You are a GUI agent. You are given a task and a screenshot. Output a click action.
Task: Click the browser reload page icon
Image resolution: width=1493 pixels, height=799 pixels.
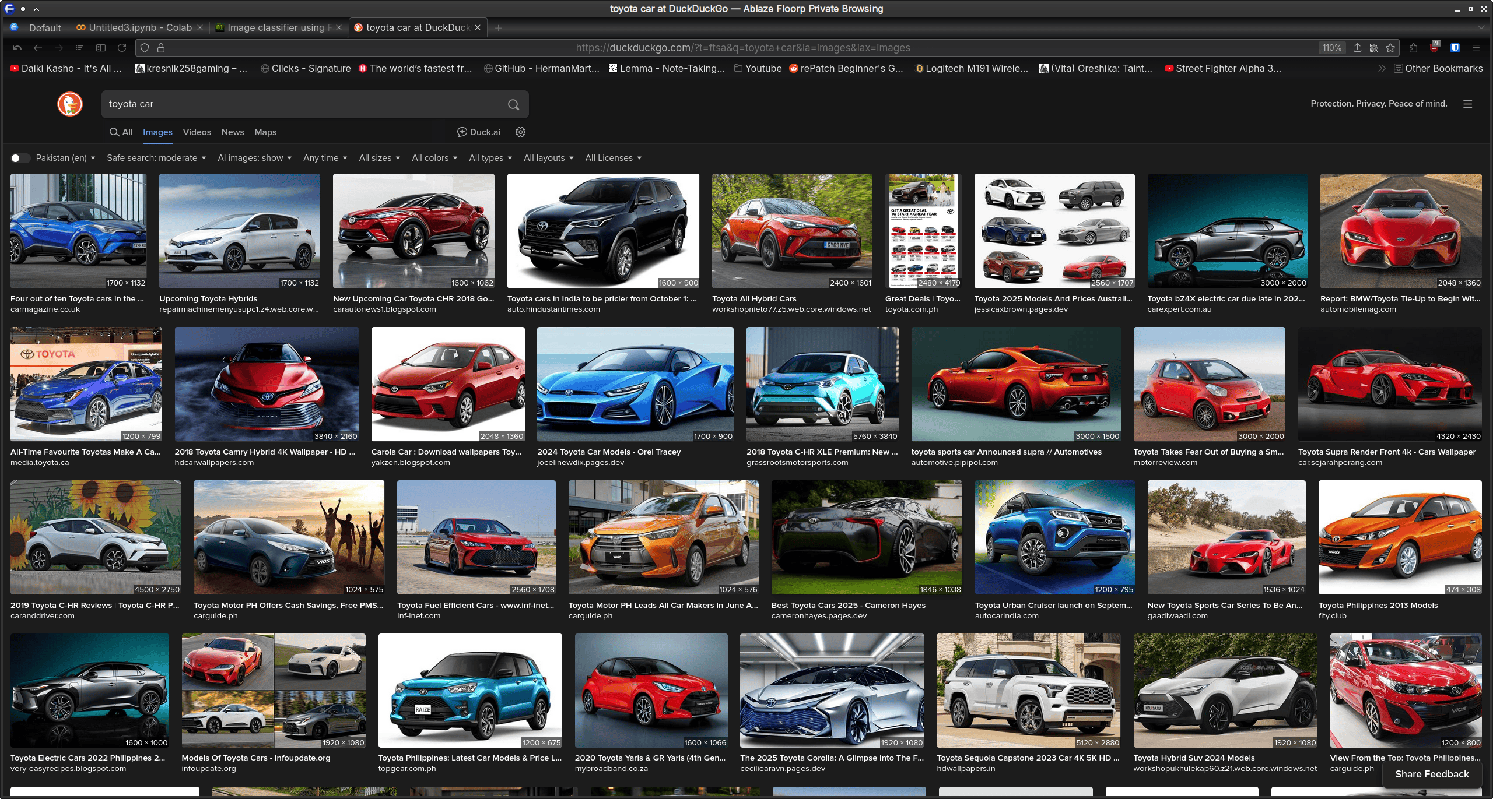click(x=122, y=48)
